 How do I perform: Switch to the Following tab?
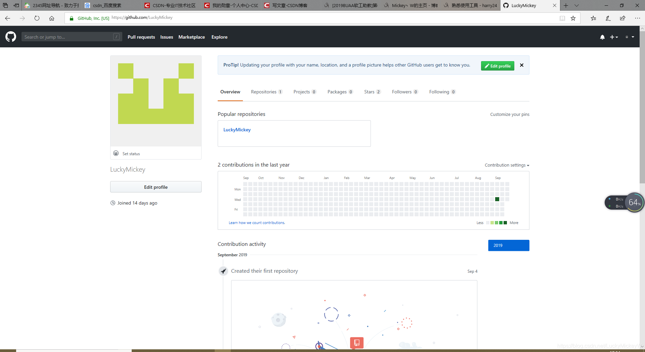442,92
